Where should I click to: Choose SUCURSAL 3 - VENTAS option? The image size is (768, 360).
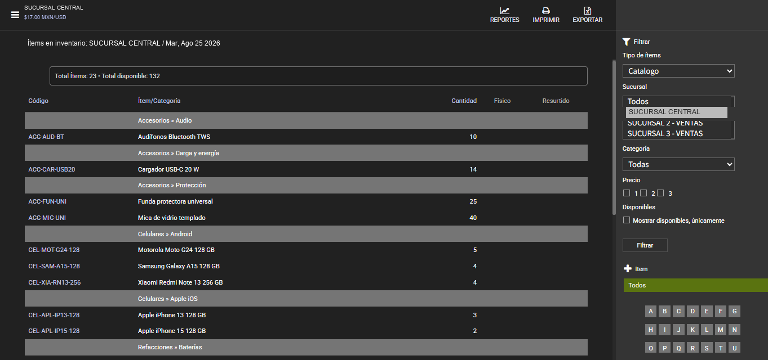(665, 133)
